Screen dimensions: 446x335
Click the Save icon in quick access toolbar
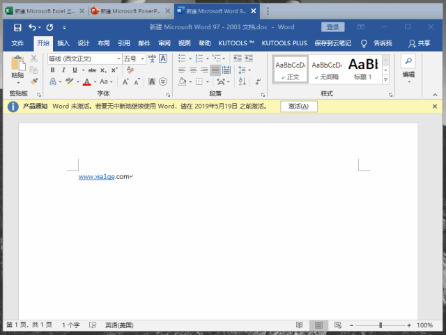pos(17,27)
